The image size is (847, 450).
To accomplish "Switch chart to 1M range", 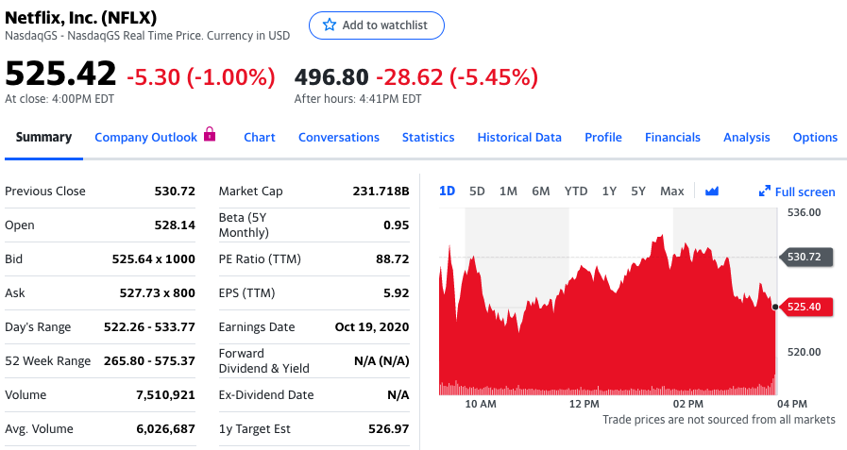I will click(508, 192).
